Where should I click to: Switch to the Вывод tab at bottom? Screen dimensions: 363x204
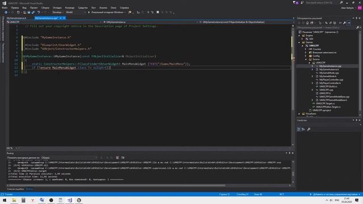pos(29,189)
